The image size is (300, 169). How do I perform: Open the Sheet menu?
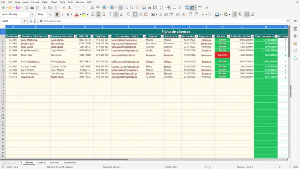pos(54,2)
